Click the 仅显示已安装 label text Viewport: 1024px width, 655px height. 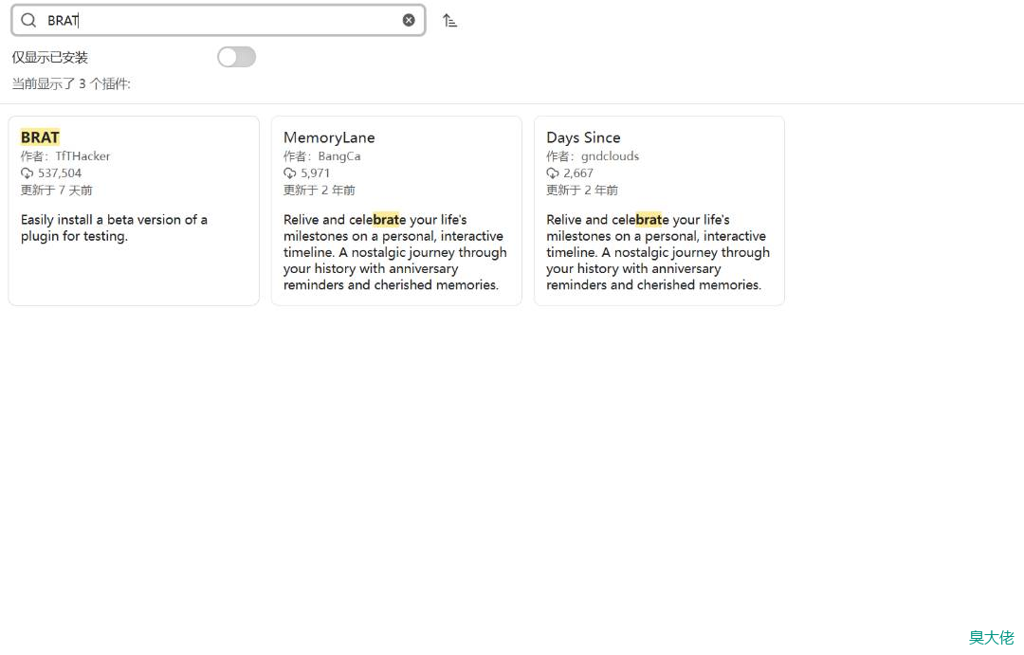pos(50,58)
